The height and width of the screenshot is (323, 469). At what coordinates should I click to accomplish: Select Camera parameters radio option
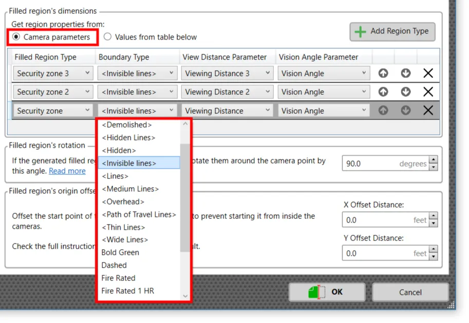pos(17,37)
